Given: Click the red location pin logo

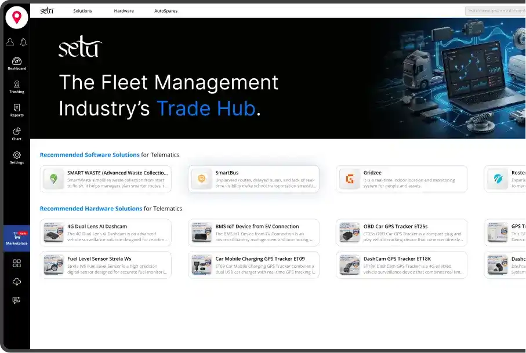Looking at the screenshot, I should pos(16,17).
